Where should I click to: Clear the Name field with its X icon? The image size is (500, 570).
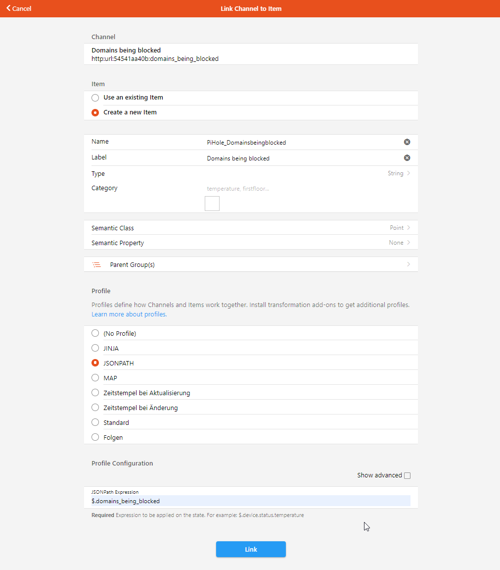tap(407, 142)
